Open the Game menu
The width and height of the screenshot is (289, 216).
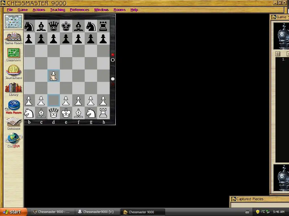23,10
